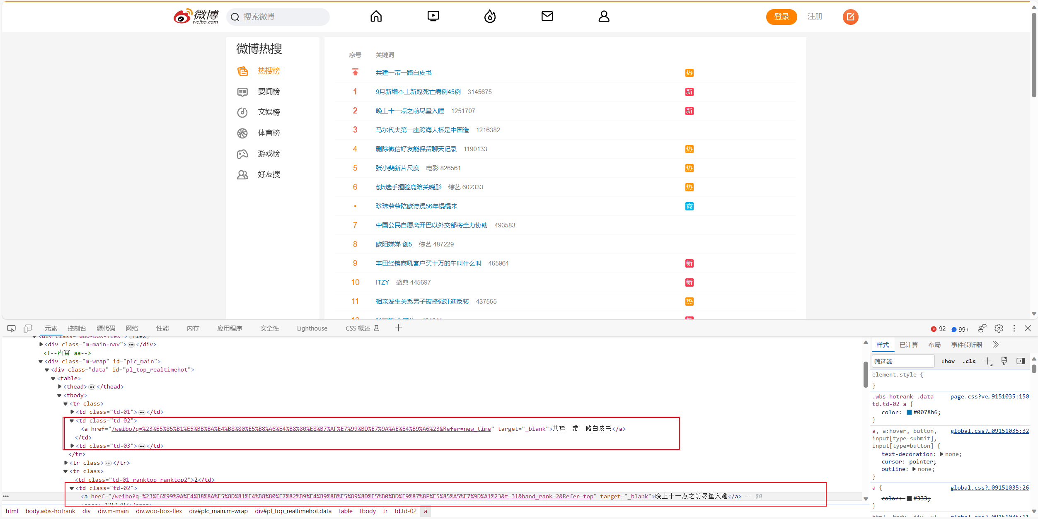Click the 注册 register link
Viewport: 1038px width, 519px height.
click(815, 17)
